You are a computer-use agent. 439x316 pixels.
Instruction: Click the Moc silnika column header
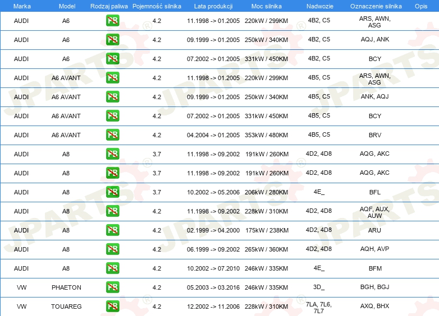[267, 6]
